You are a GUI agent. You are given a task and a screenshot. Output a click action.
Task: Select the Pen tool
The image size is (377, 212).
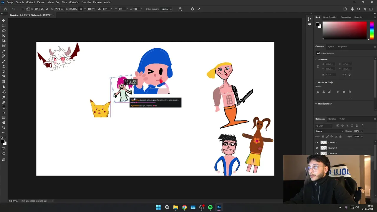coord(4,102)
